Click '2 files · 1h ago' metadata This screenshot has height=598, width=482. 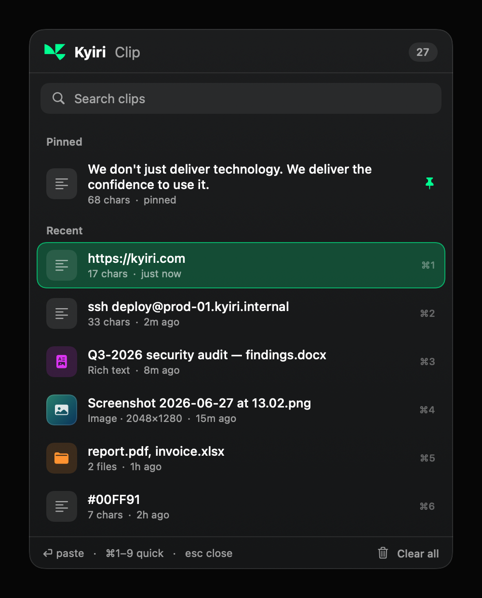[125, 467]
